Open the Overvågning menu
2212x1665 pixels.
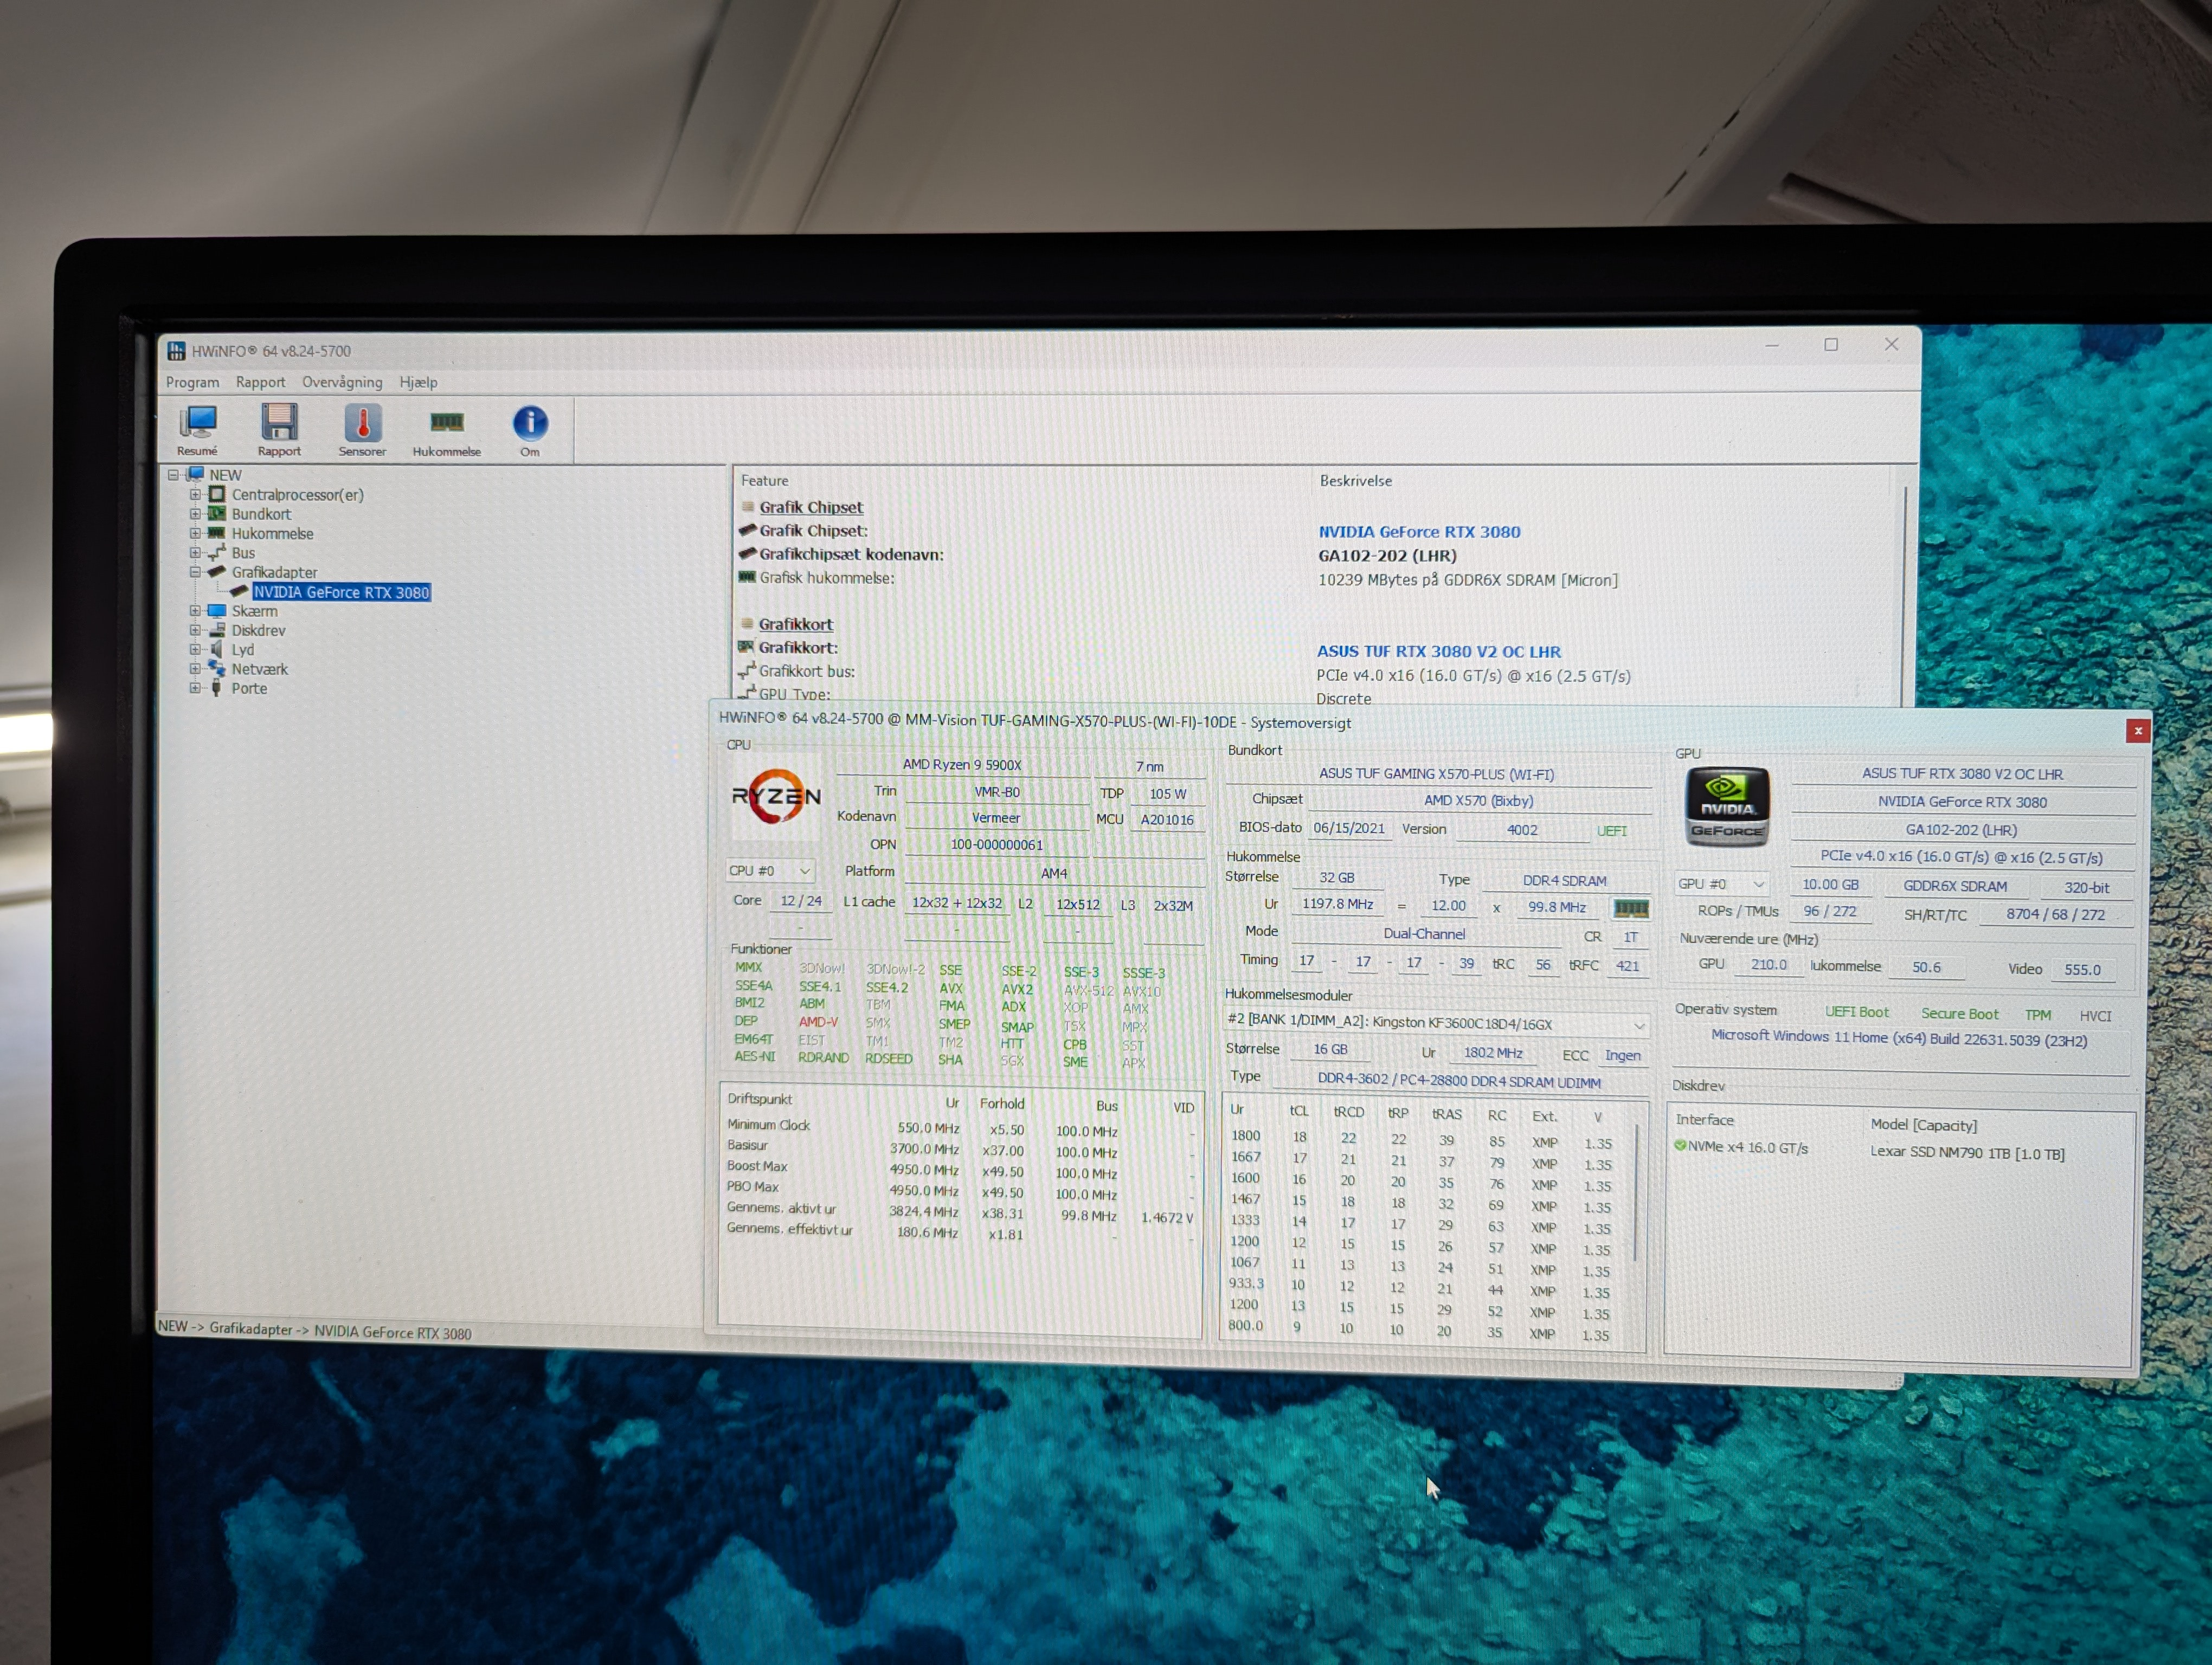[342, 382]
